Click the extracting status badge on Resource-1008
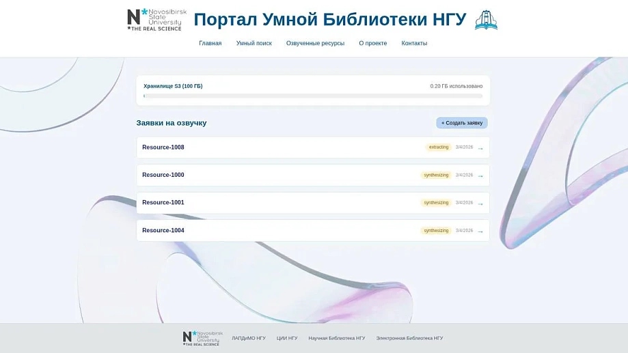The image size is (628, 353). pyautogui.click(x=439, y=147)
